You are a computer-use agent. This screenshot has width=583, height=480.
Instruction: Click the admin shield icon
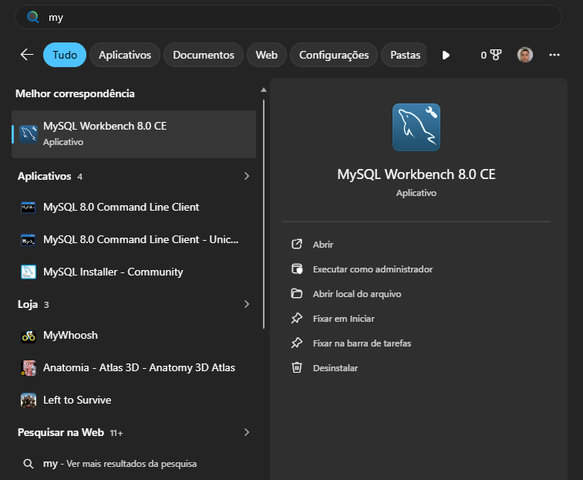coord(297,269)
